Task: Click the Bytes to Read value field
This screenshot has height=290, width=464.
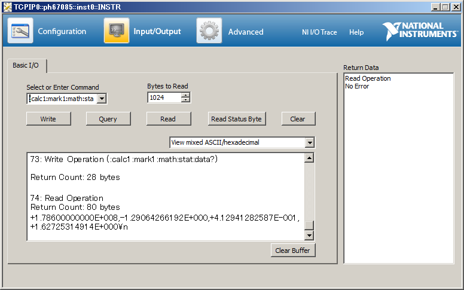Action: pos(164,97)
